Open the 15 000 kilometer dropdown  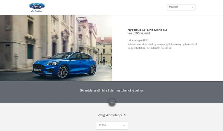coord(112,126)
